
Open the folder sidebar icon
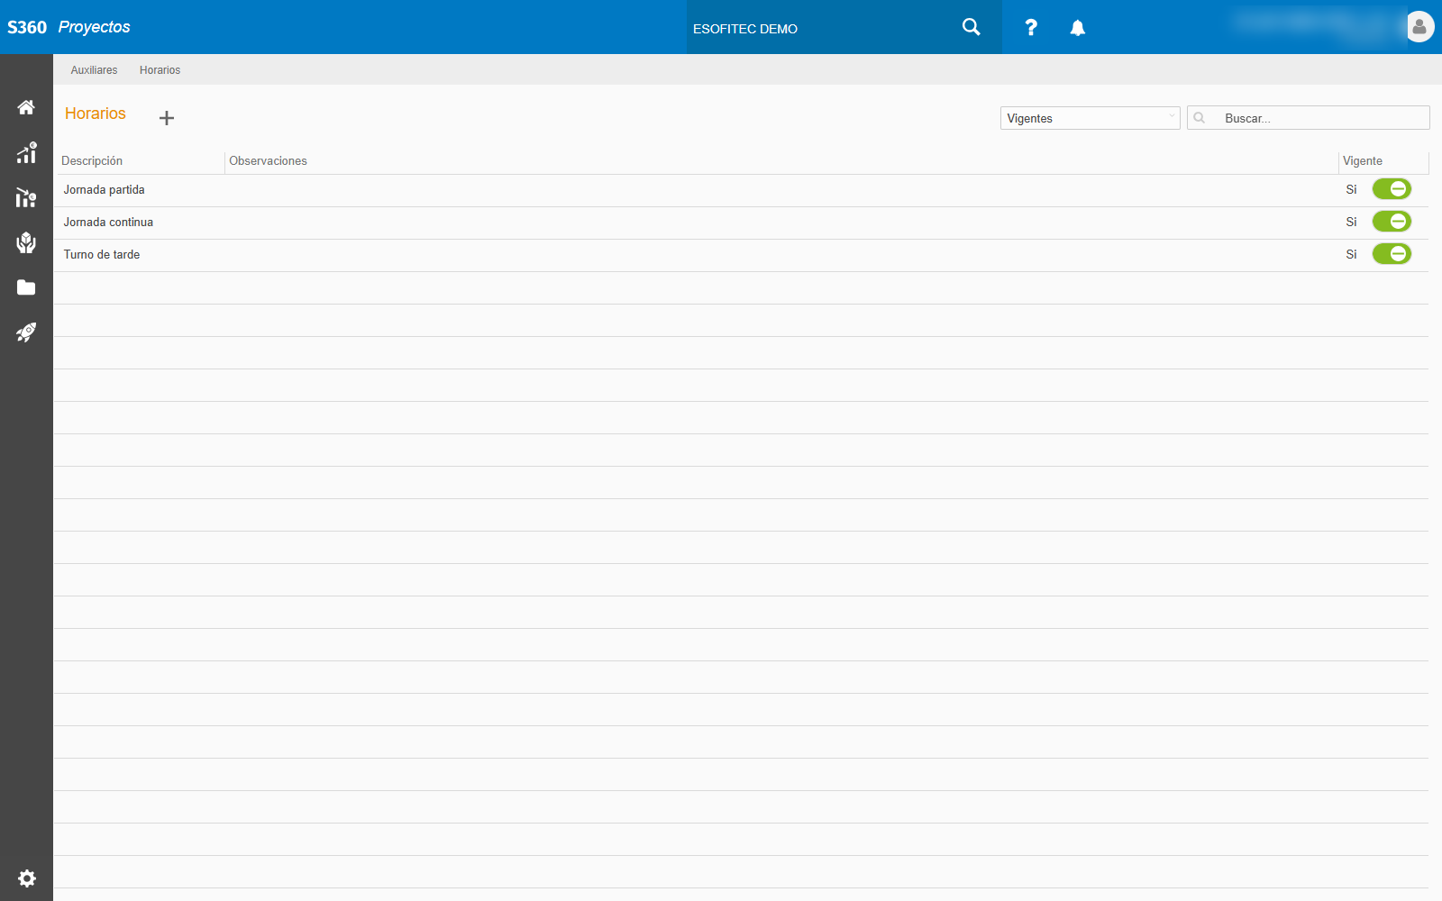tap(26, 287)
